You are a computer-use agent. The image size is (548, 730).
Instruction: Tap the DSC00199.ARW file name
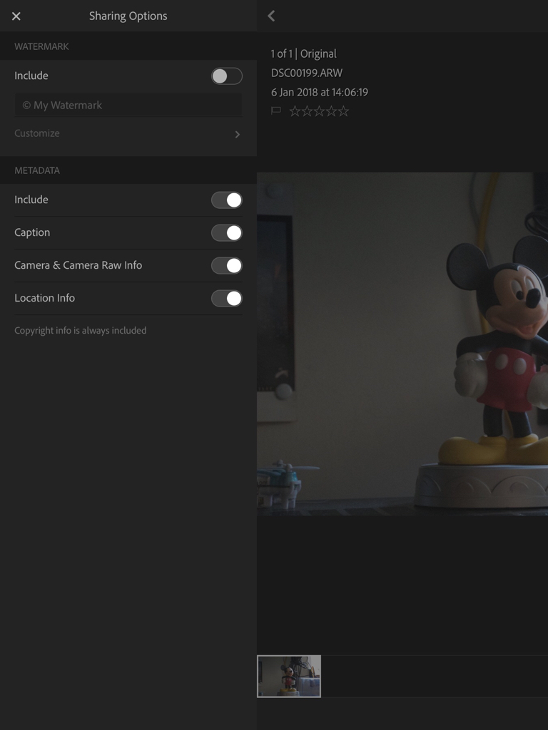tap(307, 73)
